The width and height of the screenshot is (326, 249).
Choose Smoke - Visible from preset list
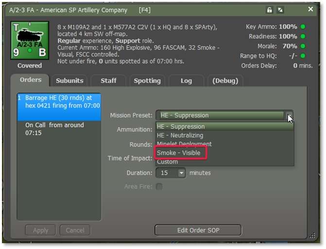click(178, 153)
